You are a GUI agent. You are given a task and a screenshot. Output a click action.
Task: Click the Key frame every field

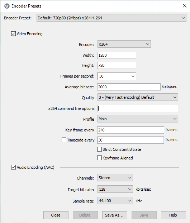(x=130, y=130)
